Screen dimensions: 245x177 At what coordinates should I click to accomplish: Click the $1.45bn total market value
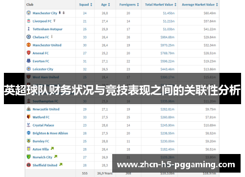coord(169,13)
